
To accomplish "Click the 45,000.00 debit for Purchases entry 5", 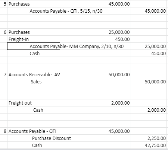I will [95, 4].
